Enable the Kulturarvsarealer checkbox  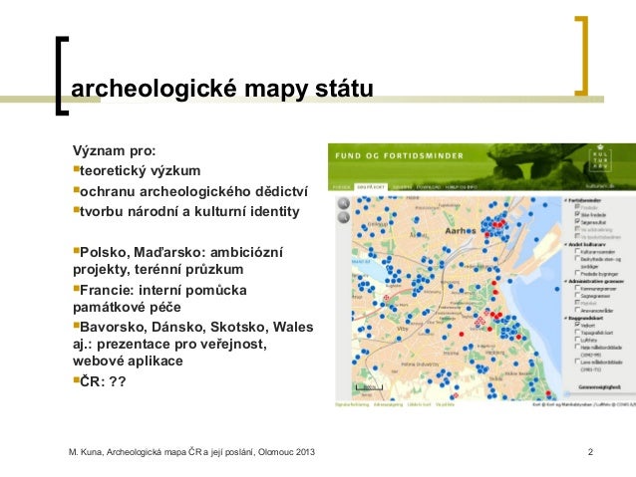point(577,251)
